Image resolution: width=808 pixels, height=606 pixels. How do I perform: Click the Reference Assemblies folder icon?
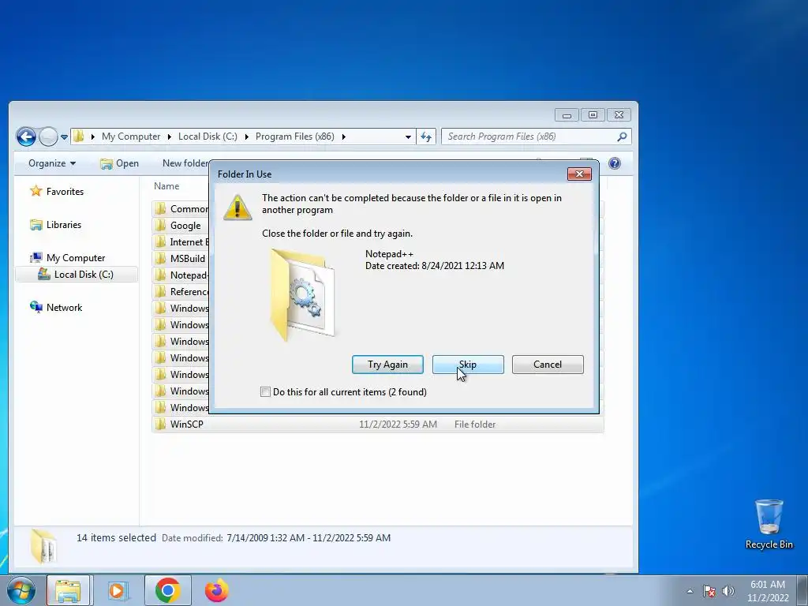coord(161,291)
